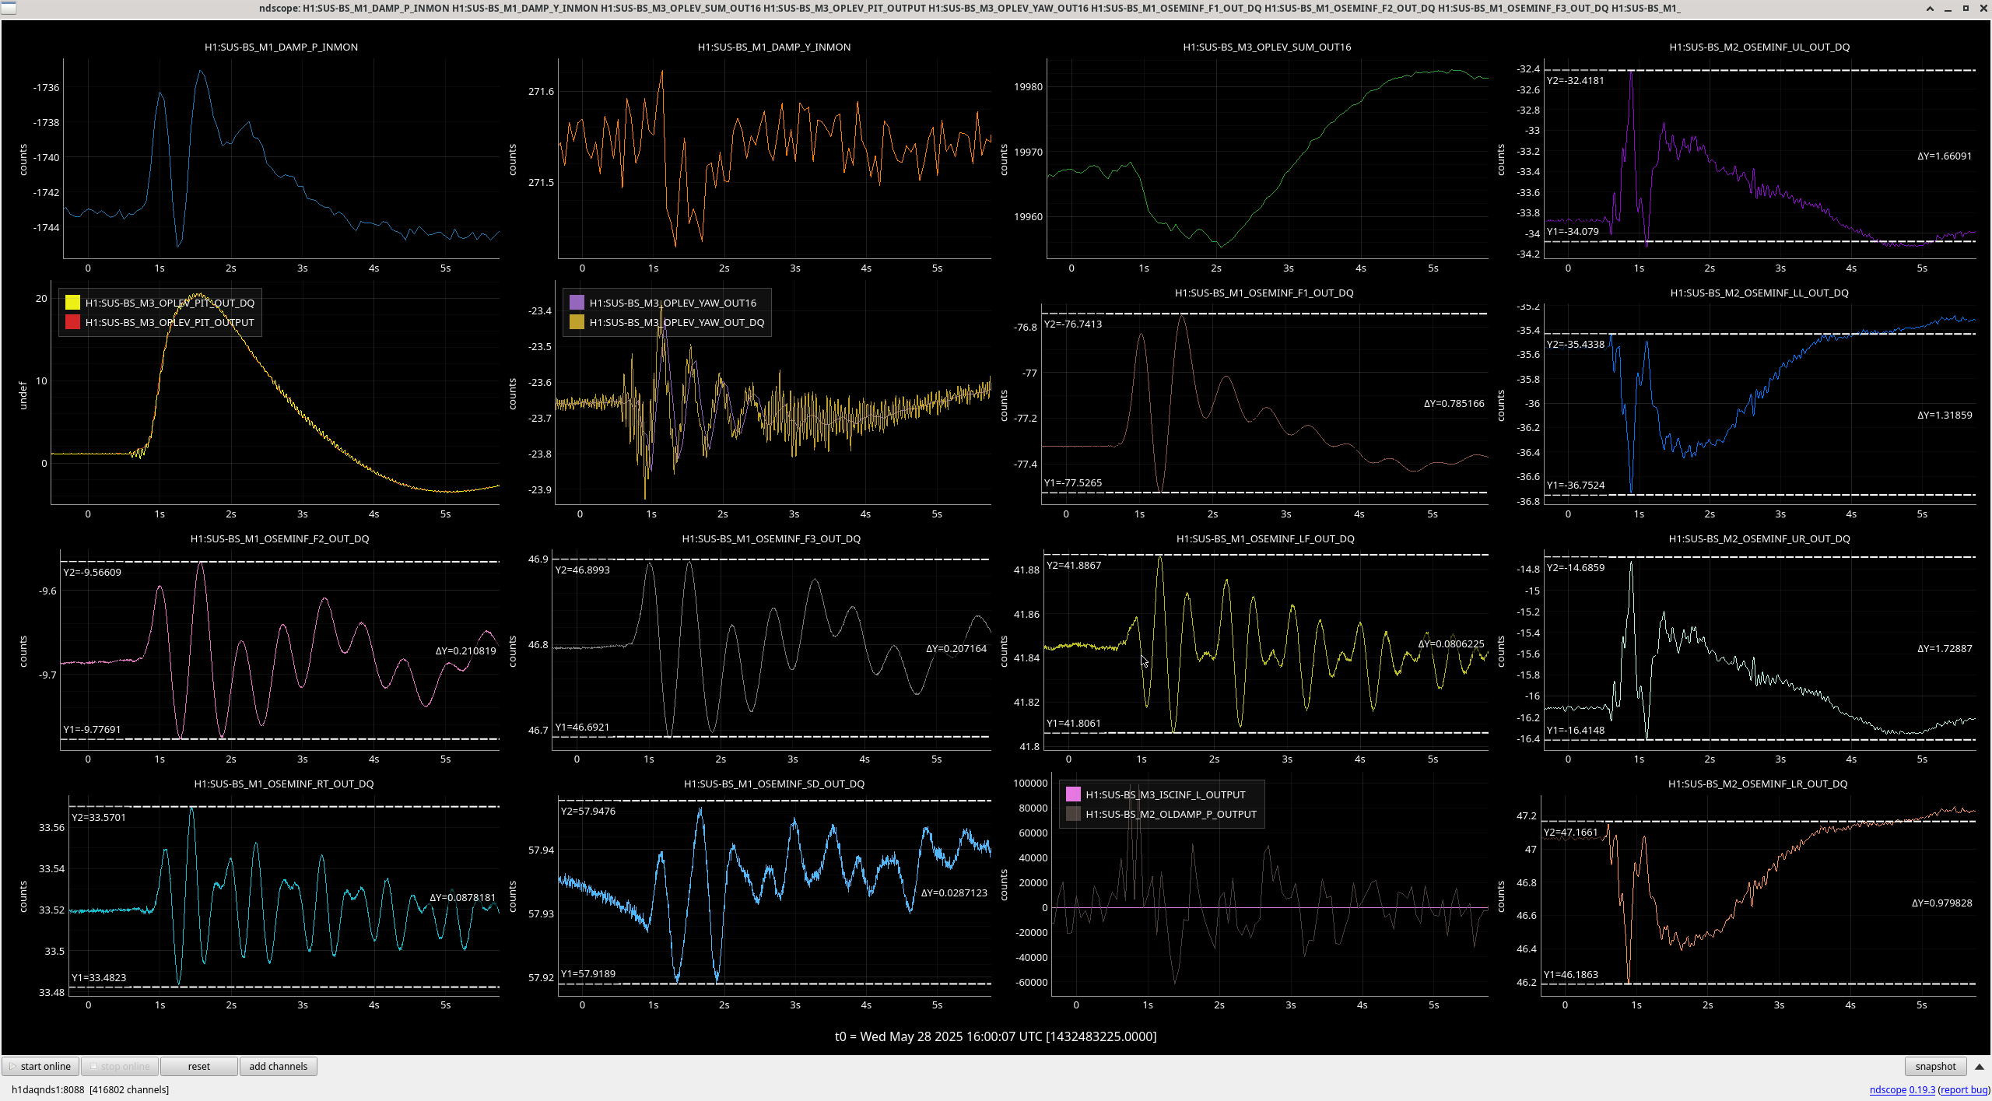This screenshot has height=1101, width=1992.
Task: Click the gold OPLEV_YAW_OUT_DQ legend swatch
Action: click(x=577, y=322)
